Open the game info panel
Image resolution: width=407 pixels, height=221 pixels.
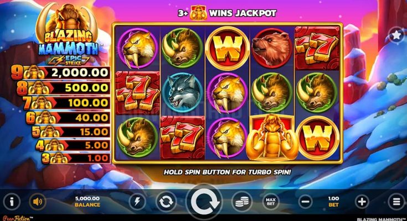12,201
